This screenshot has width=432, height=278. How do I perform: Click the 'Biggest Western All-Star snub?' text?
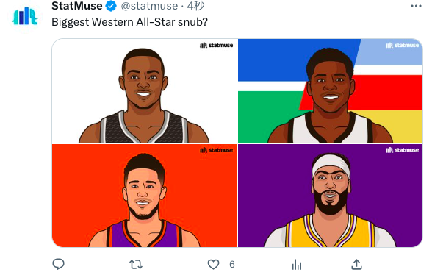129,22
